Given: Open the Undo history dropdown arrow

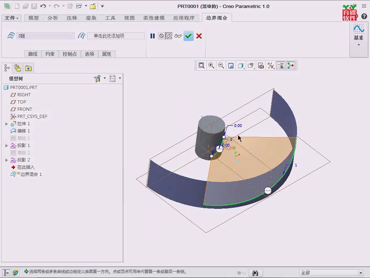Looking at the screenshot, I should (x=50, y=6).
